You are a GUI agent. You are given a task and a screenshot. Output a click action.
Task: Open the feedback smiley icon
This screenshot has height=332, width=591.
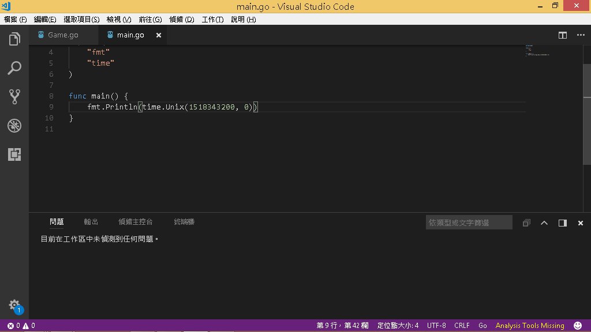(x=577, y=326)
